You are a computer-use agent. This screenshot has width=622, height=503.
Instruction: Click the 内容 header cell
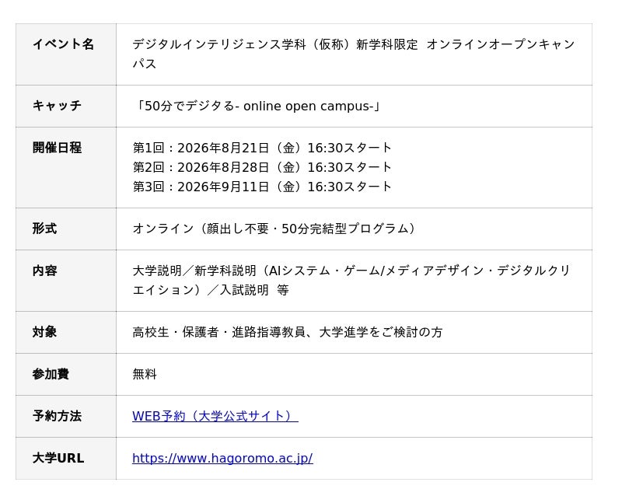tap(66, 281)
